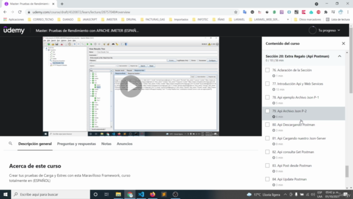Click the search icon beside Descripción general
Screen dimensions: 353x199
pos(10,144)
